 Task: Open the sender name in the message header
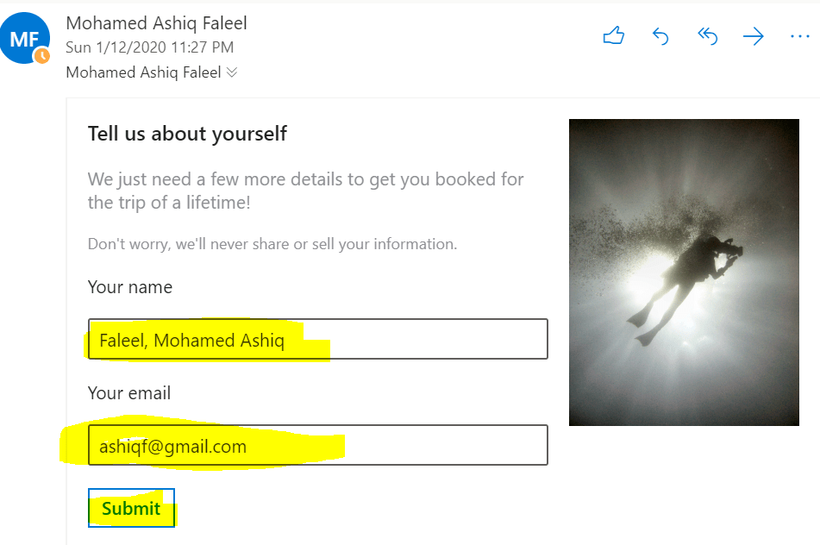156,23
